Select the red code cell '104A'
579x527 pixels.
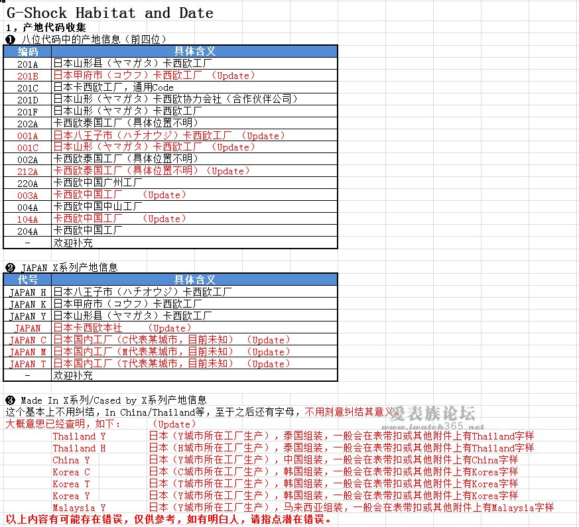tap(27, 219)
